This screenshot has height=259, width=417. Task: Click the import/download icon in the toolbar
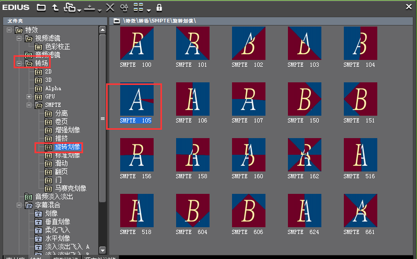tap(89, 7)
